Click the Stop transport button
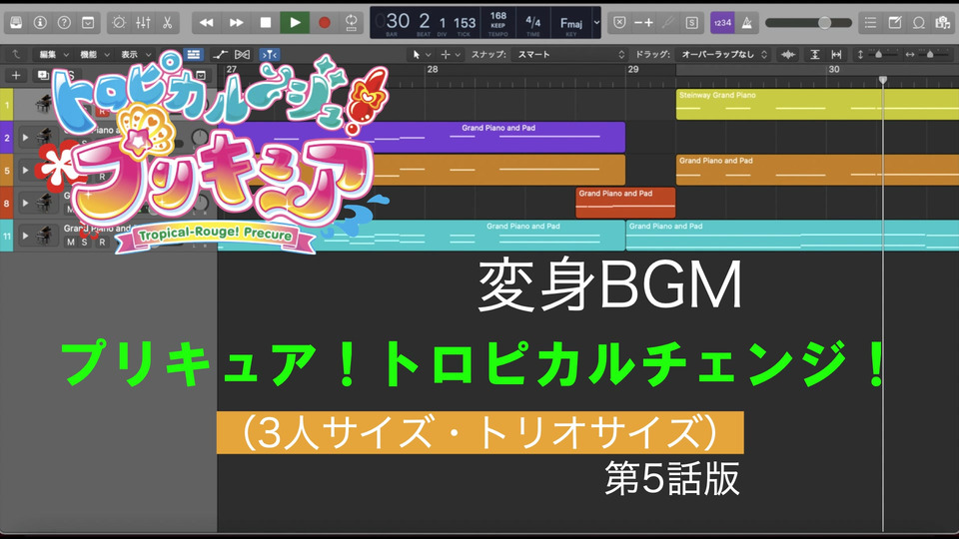The image size is (959, 539). [x=266, y=23]
